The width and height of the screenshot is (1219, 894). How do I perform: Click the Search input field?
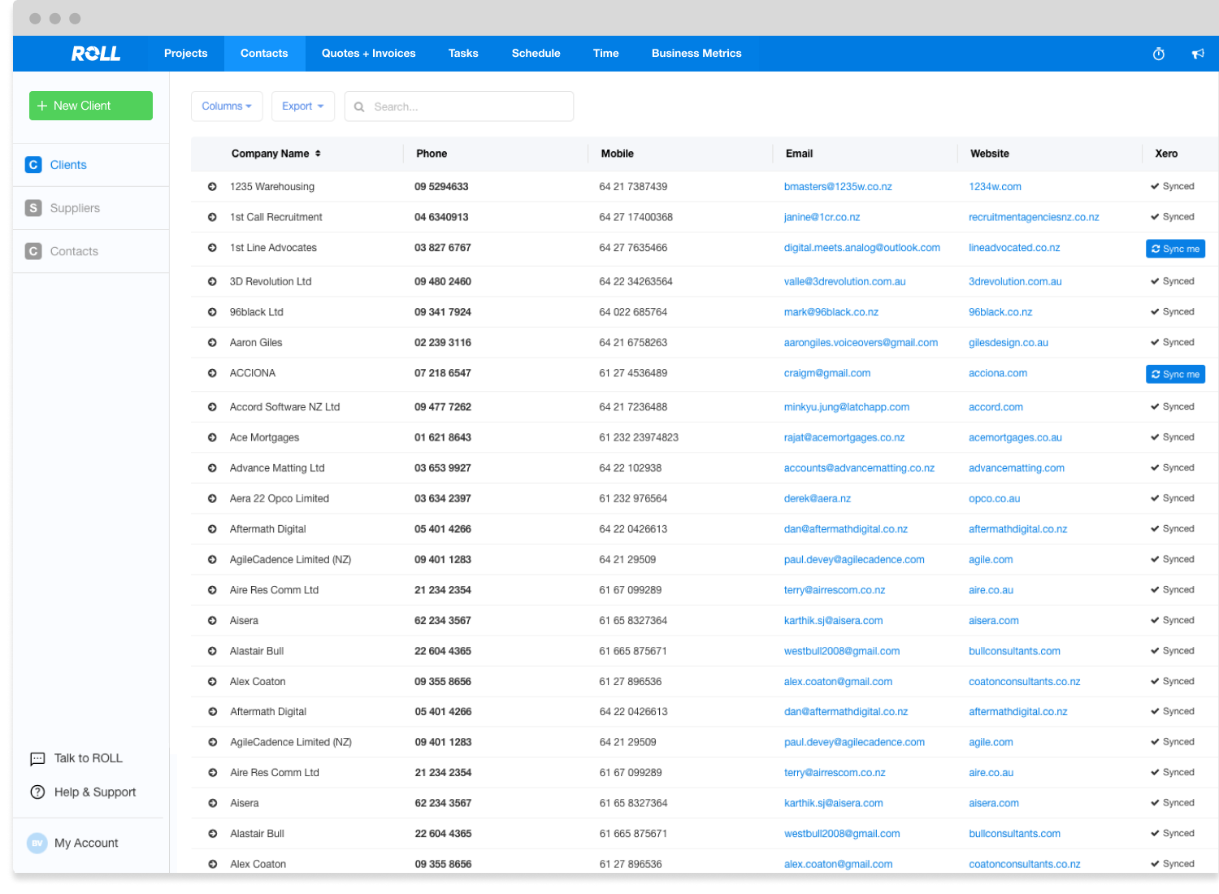tap(469, 106)
